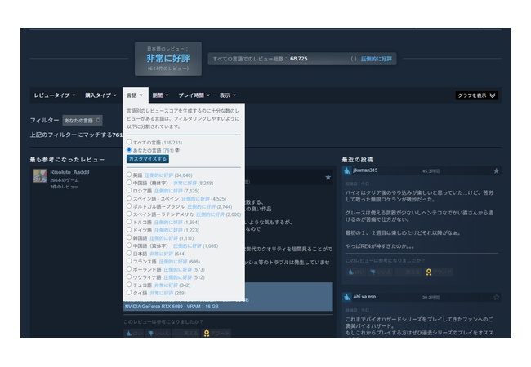The image size is (531, 367).
Task: Select the 韓国語 radio button
Action: (129, 237)
